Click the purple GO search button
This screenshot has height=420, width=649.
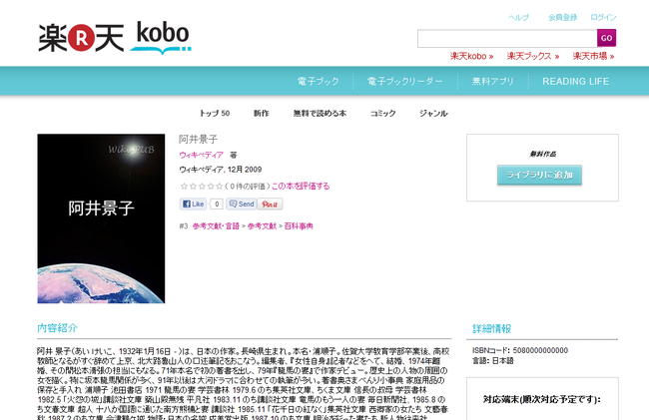pyautogui.click(x=606, y=38)
